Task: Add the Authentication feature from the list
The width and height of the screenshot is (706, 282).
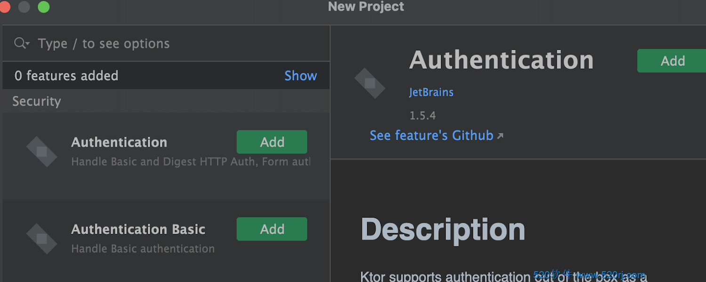Action: tap(272, 142)
